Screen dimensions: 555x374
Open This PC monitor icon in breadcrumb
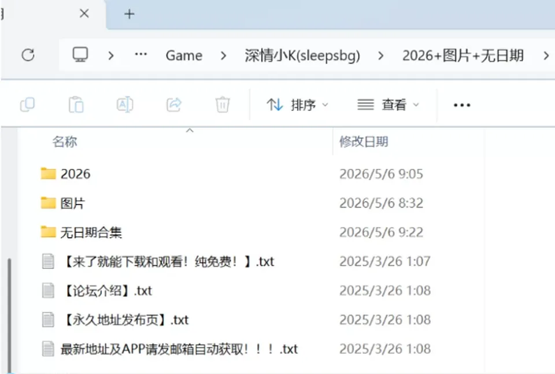point(80,55)
